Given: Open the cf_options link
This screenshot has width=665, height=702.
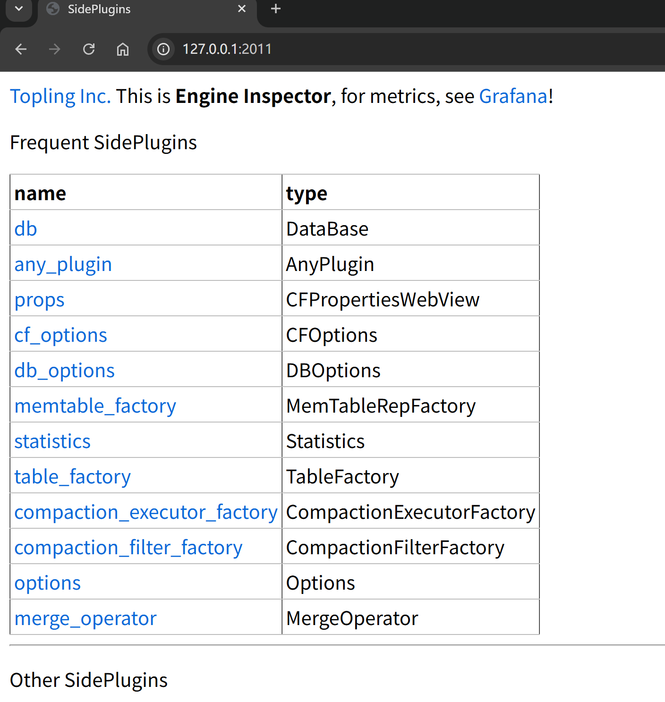Looking at the screenshot, I should click(60, 335).
